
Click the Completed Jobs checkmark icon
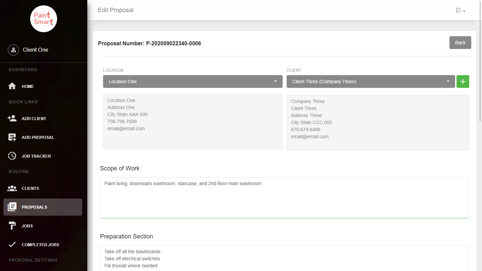pyautogui.click(x=12, y=245)
